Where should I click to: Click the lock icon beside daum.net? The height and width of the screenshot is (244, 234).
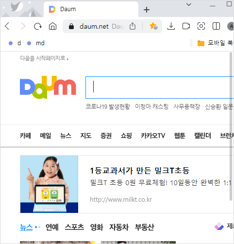pos(71,26)
